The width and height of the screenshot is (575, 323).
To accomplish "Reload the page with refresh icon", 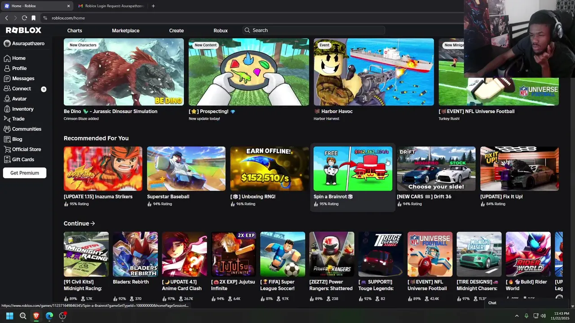I will pos(24,18).
